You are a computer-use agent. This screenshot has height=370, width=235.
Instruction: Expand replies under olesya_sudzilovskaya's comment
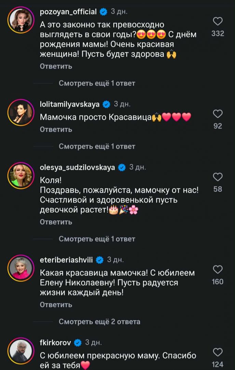[97, 239]
